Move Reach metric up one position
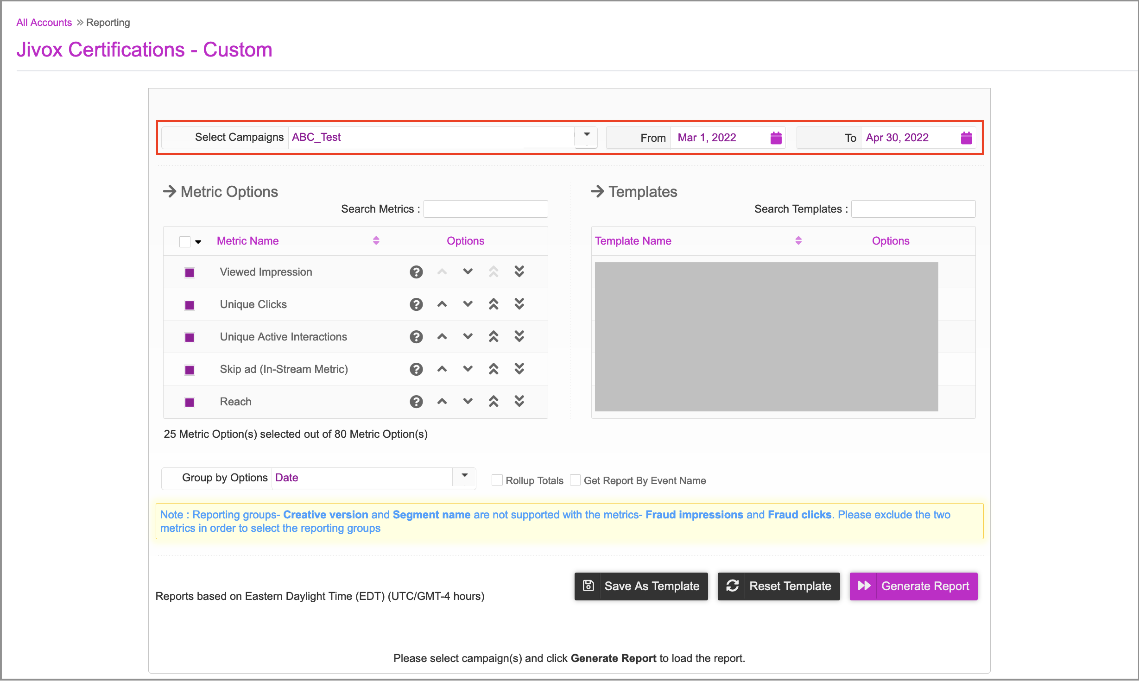1139x681 pixels. (x=442, y=402)
